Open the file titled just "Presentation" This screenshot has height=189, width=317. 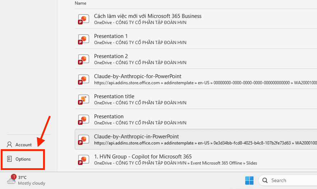click(109, 117)
